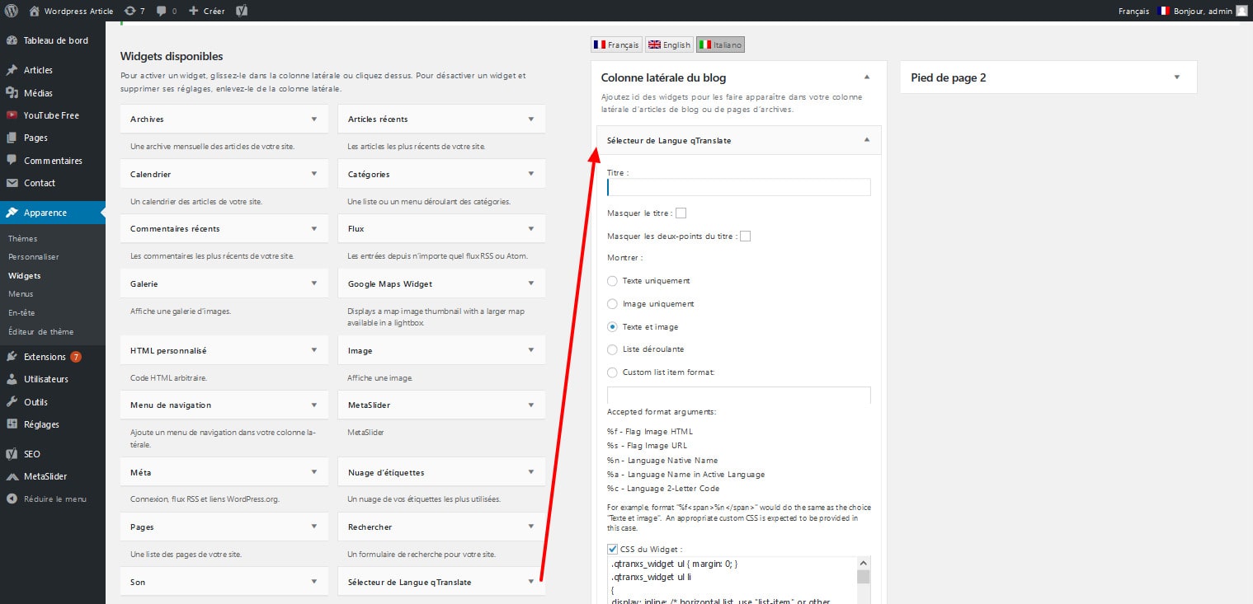Open the updates icon showing 7
The height and width of the screenshot is (604, 1253).
pyautogui.click(x=130, y=11)
